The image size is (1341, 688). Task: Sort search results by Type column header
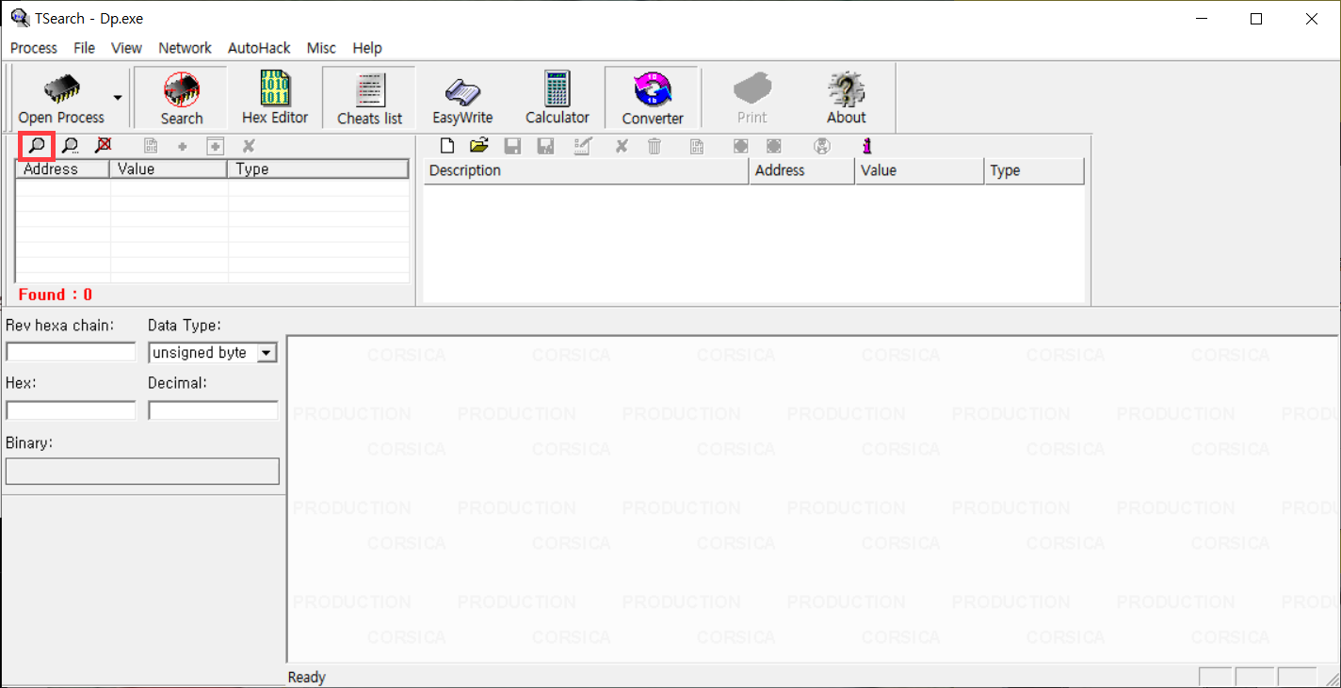coord(318,169)
